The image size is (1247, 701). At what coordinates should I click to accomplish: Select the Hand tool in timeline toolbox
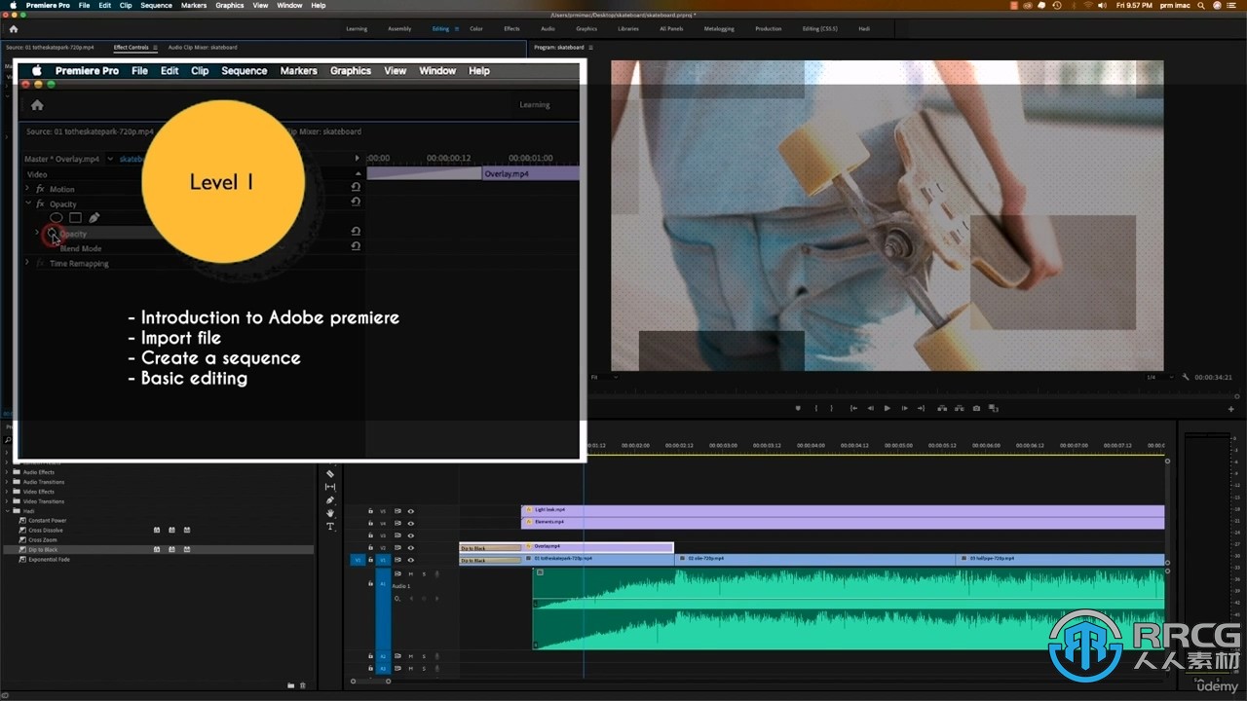(x=330, y=513)
